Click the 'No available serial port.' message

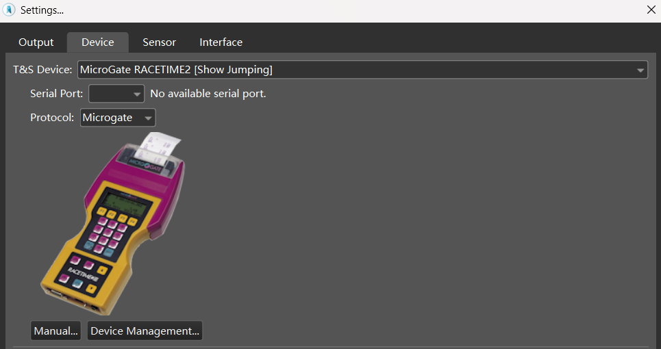click(x=208, y=94)
